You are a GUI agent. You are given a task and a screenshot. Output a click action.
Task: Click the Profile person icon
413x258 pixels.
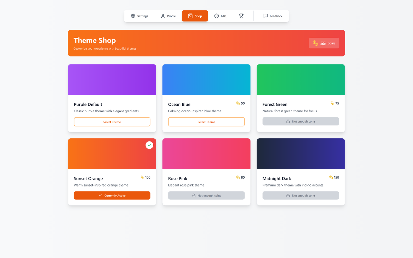click(163, 16)
